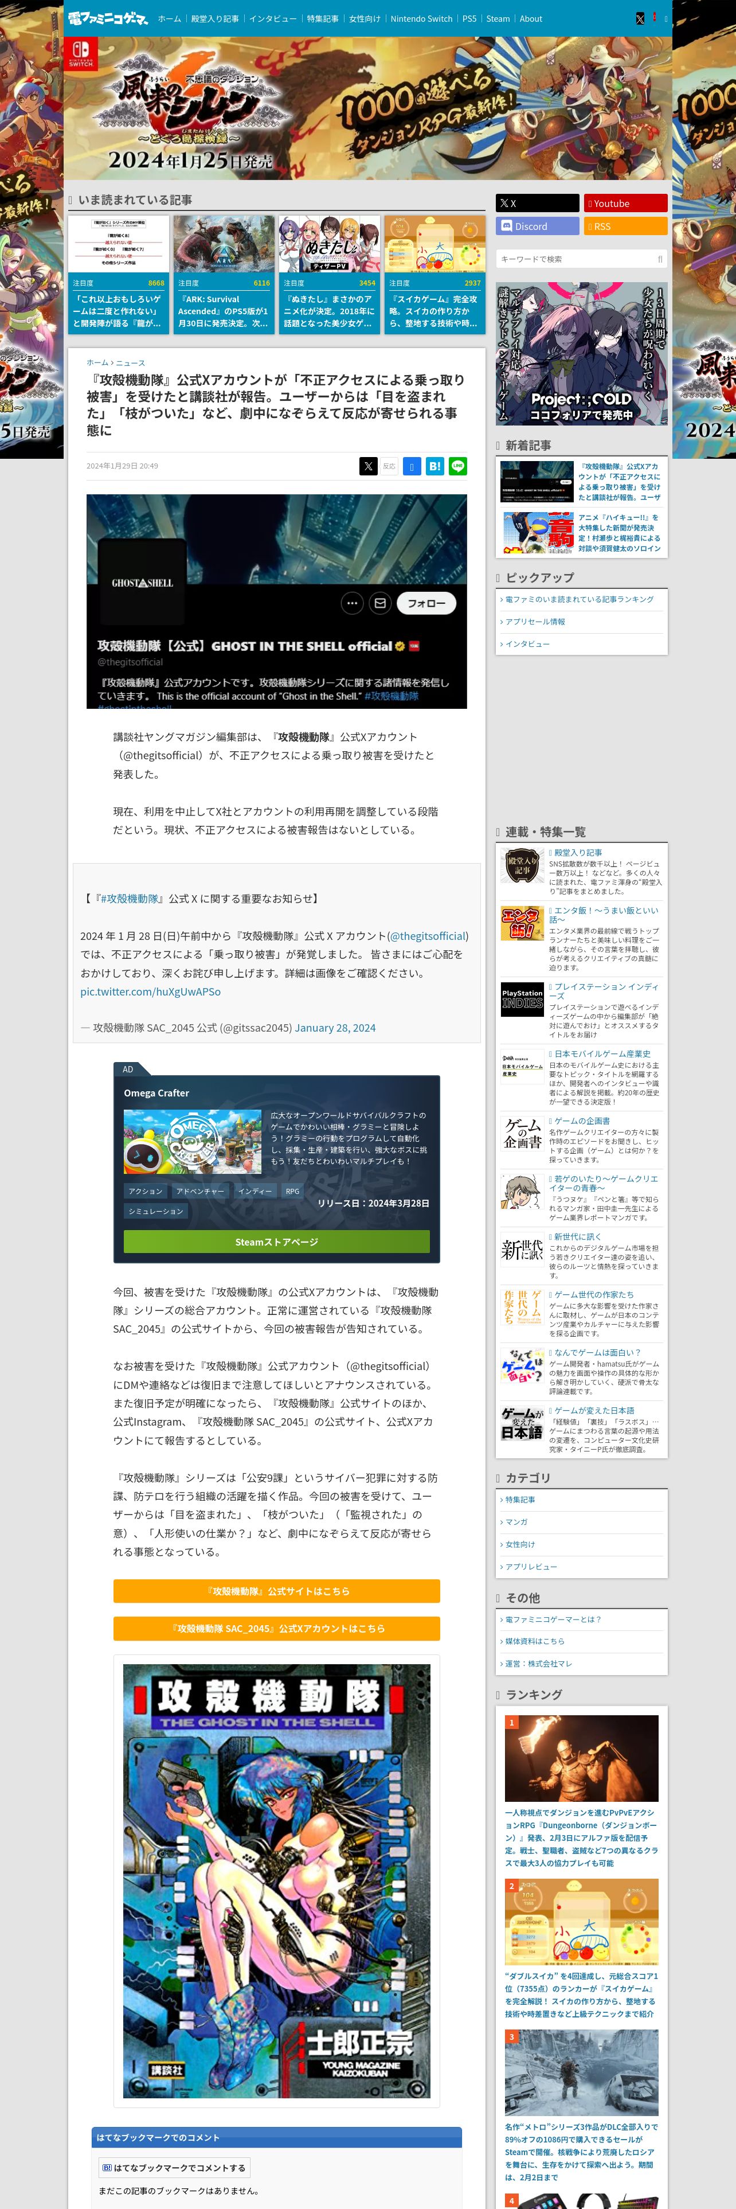Viewport: 736px width, 2209px height.
Task: Click the 攻殻機動隊 manga cover image
Action: pyautogui.click(x=277, y=1882)
